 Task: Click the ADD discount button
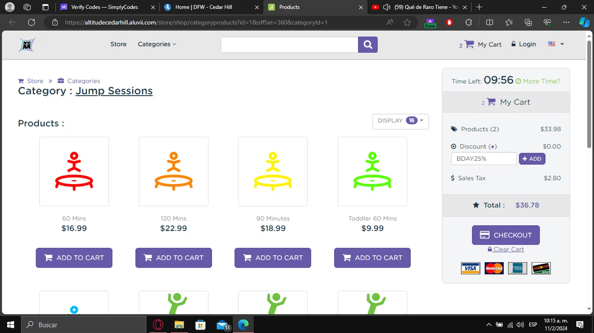[x=532, y=159]
